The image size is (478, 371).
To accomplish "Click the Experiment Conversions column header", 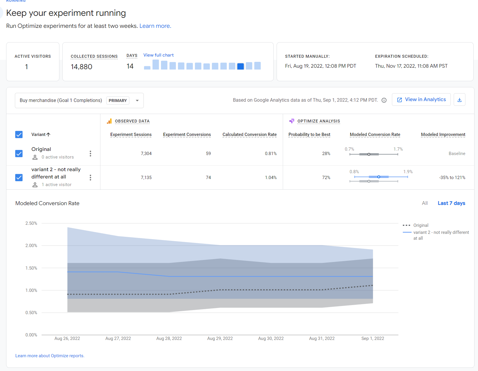I will point(187,135).
